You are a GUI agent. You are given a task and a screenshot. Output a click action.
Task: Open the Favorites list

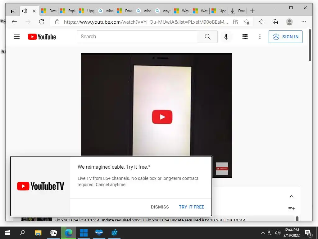[261, 22]
